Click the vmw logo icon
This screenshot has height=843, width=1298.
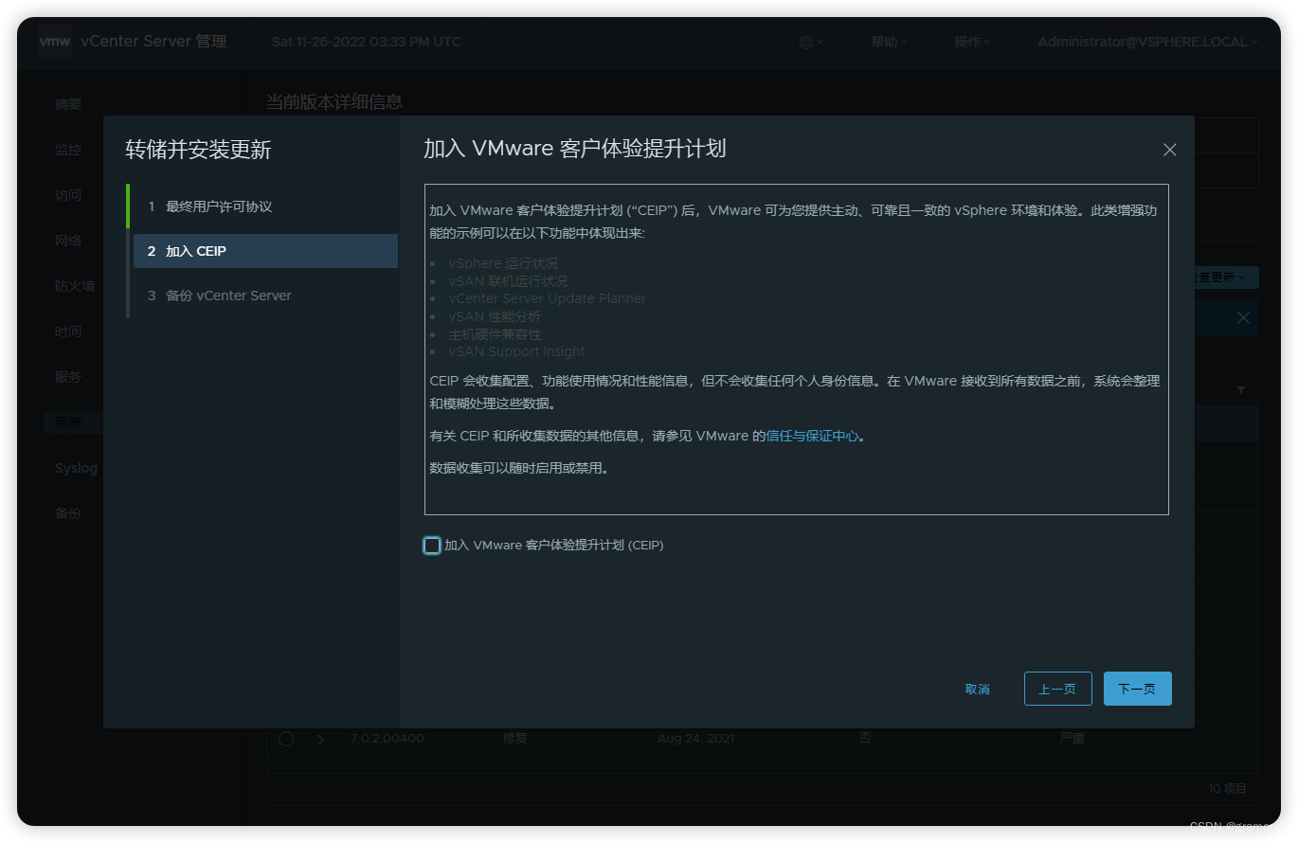pos(55,42)
